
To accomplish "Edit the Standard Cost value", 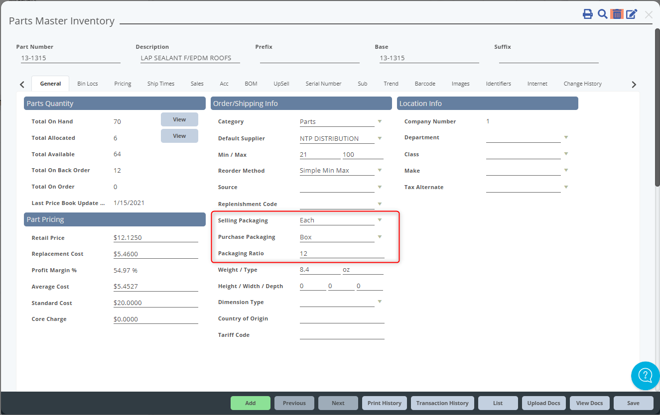I will coord(156,303).
